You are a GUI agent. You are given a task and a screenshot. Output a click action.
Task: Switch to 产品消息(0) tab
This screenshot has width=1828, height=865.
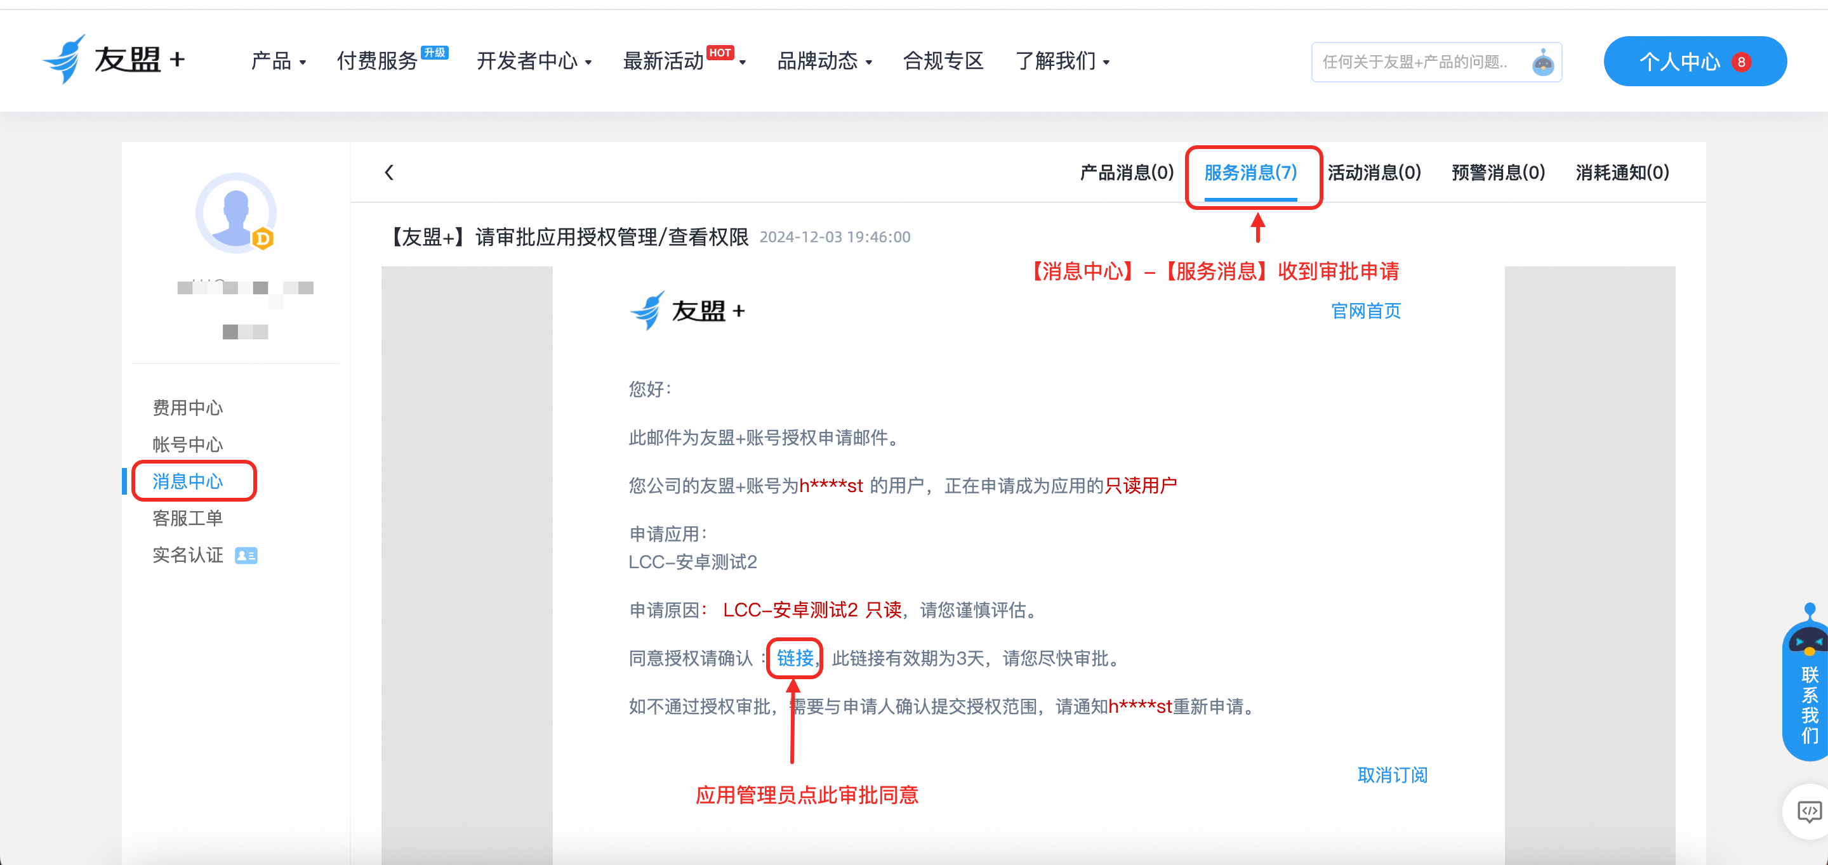click(x=1126, y=172)
